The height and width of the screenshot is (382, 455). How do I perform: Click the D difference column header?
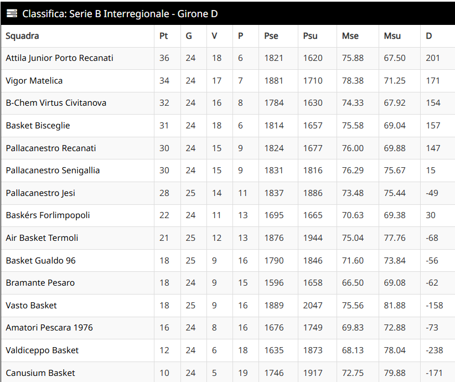coord(429,36)
